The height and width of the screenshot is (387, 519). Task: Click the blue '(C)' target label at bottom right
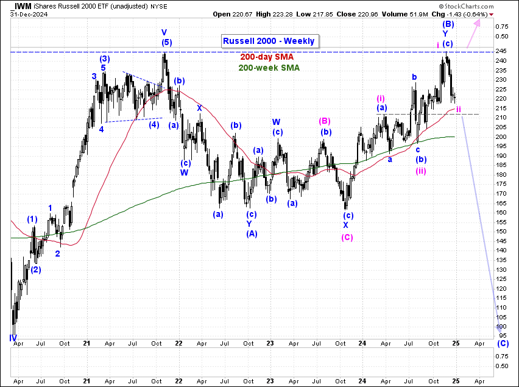click(503, 343)
